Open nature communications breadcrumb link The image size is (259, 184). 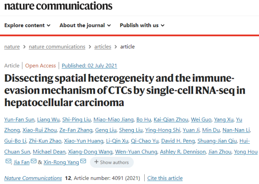[x=57, y=46]
